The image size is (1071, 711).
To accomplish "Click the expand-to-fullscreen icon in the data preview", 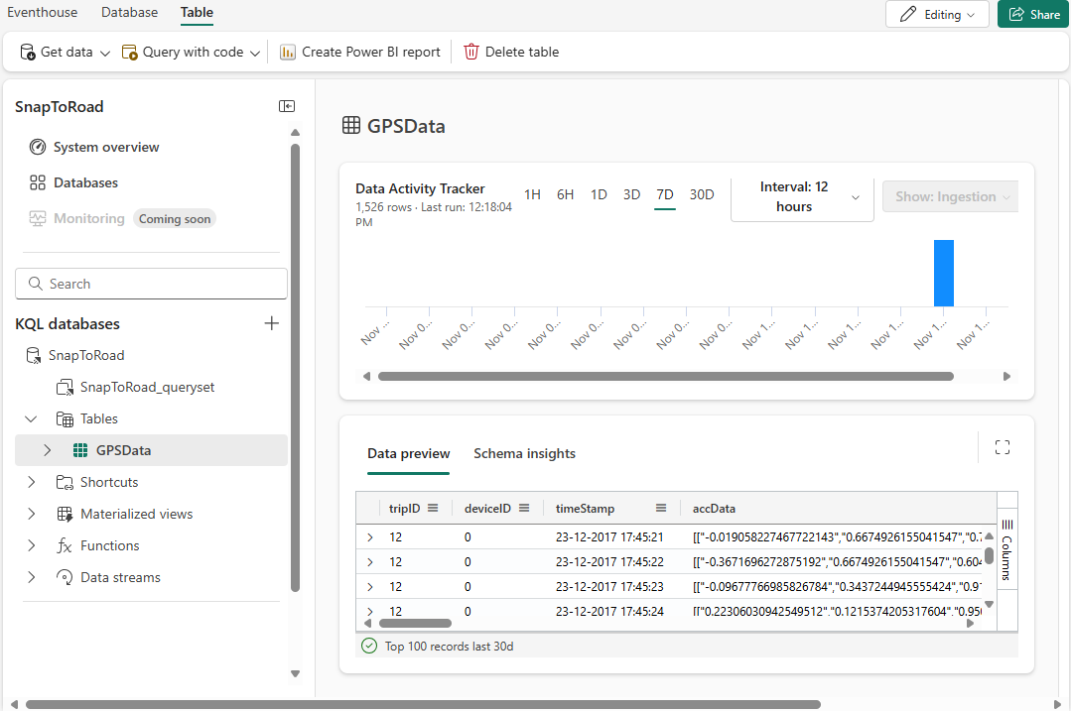I will click(1002, 447).
